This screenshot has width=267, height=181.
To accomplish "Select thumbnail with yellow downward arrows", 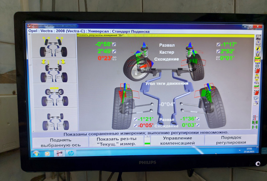I will tap(54, 71).
